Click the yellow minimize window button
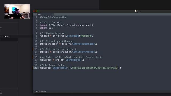Image resolution: width=171 pixels, height=96 pixels. (x=36, y=11)
